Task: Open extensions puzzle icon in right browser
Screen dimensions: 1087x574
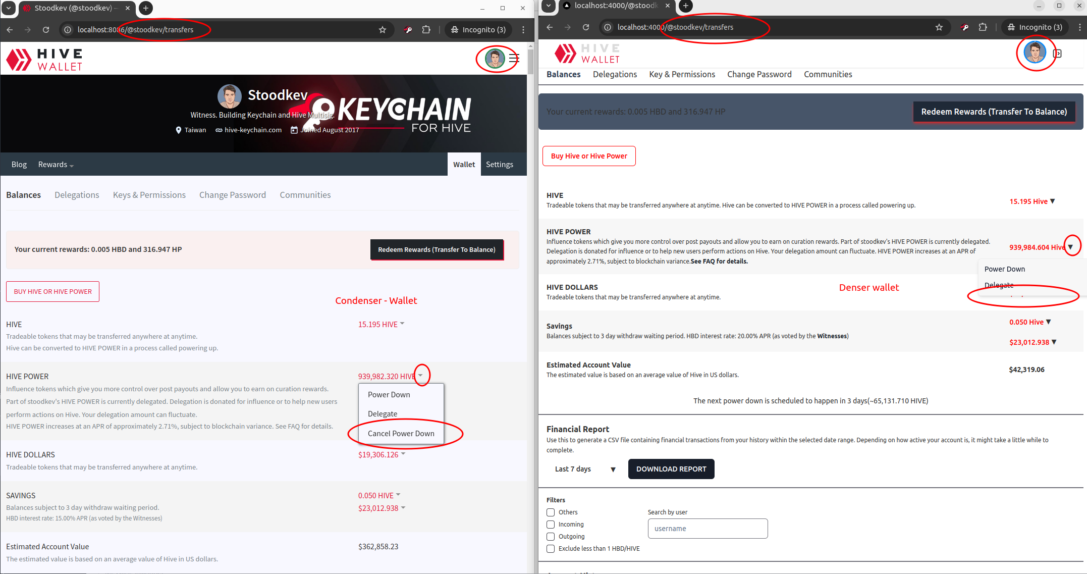Action: point(983,27)
